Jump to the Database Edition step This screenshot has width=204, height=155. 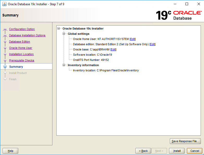[x=20, y=42]
